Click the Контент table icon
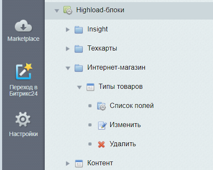The width and height of the screenshot is (213, 170). click(x=79, y=164)
